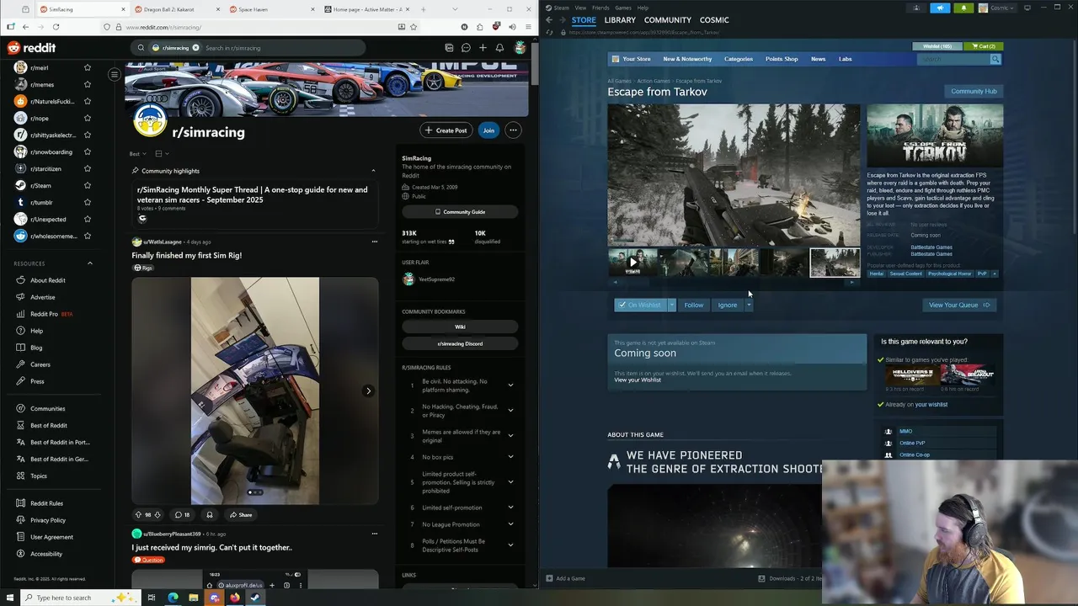Click Create Post on r/simracing
This screenshot has height=606, width=1078.
[x=446, y=130]
